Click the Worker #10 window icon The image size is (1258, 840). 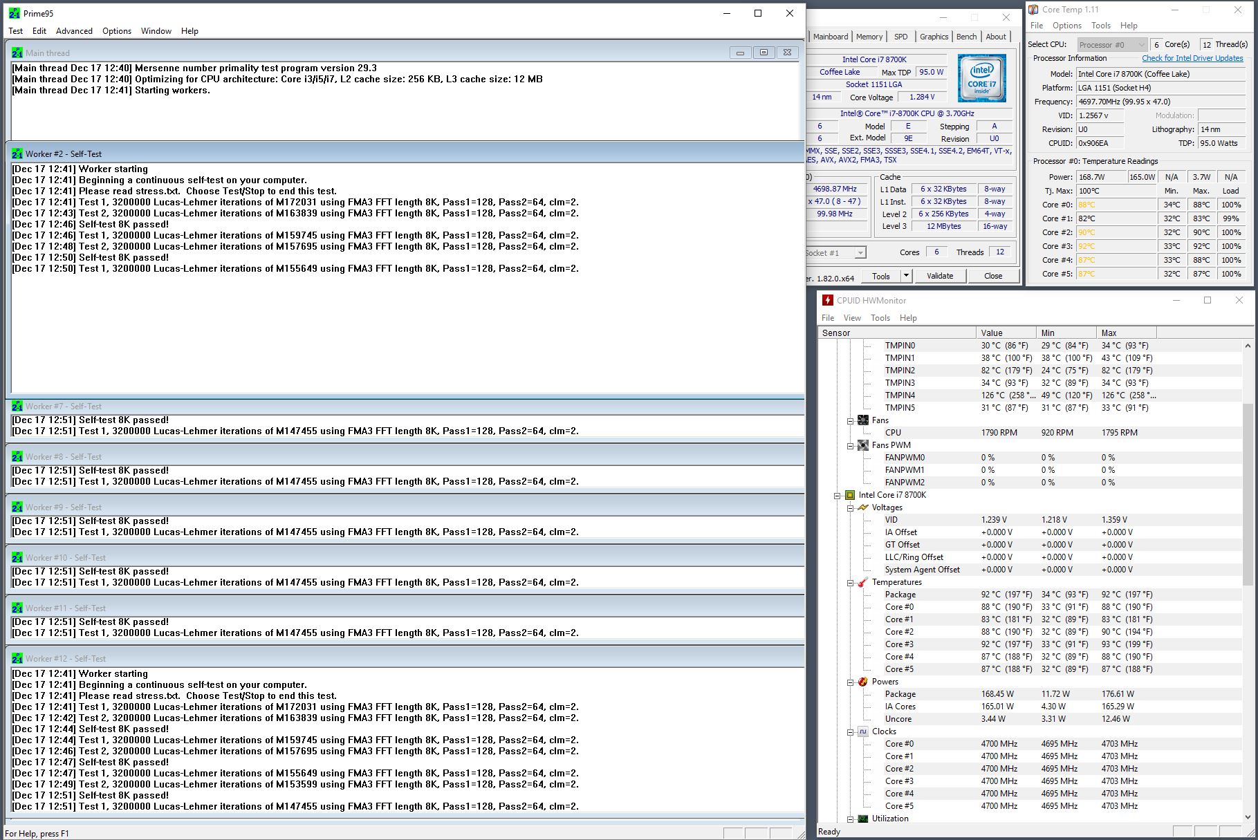[x=17, y=557]
